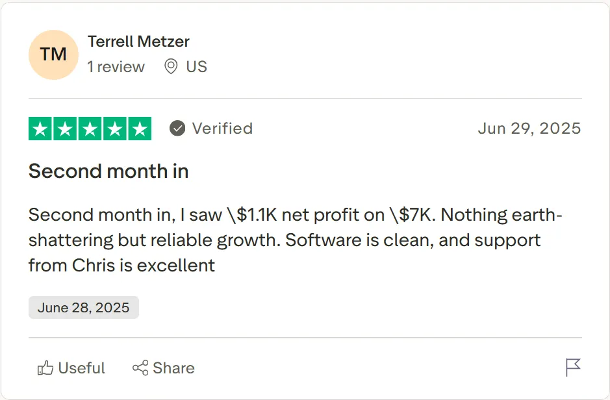Click the Share network icon
This screenshot has height=400, width=610.
pyautogui.click(x=140, y=368)
